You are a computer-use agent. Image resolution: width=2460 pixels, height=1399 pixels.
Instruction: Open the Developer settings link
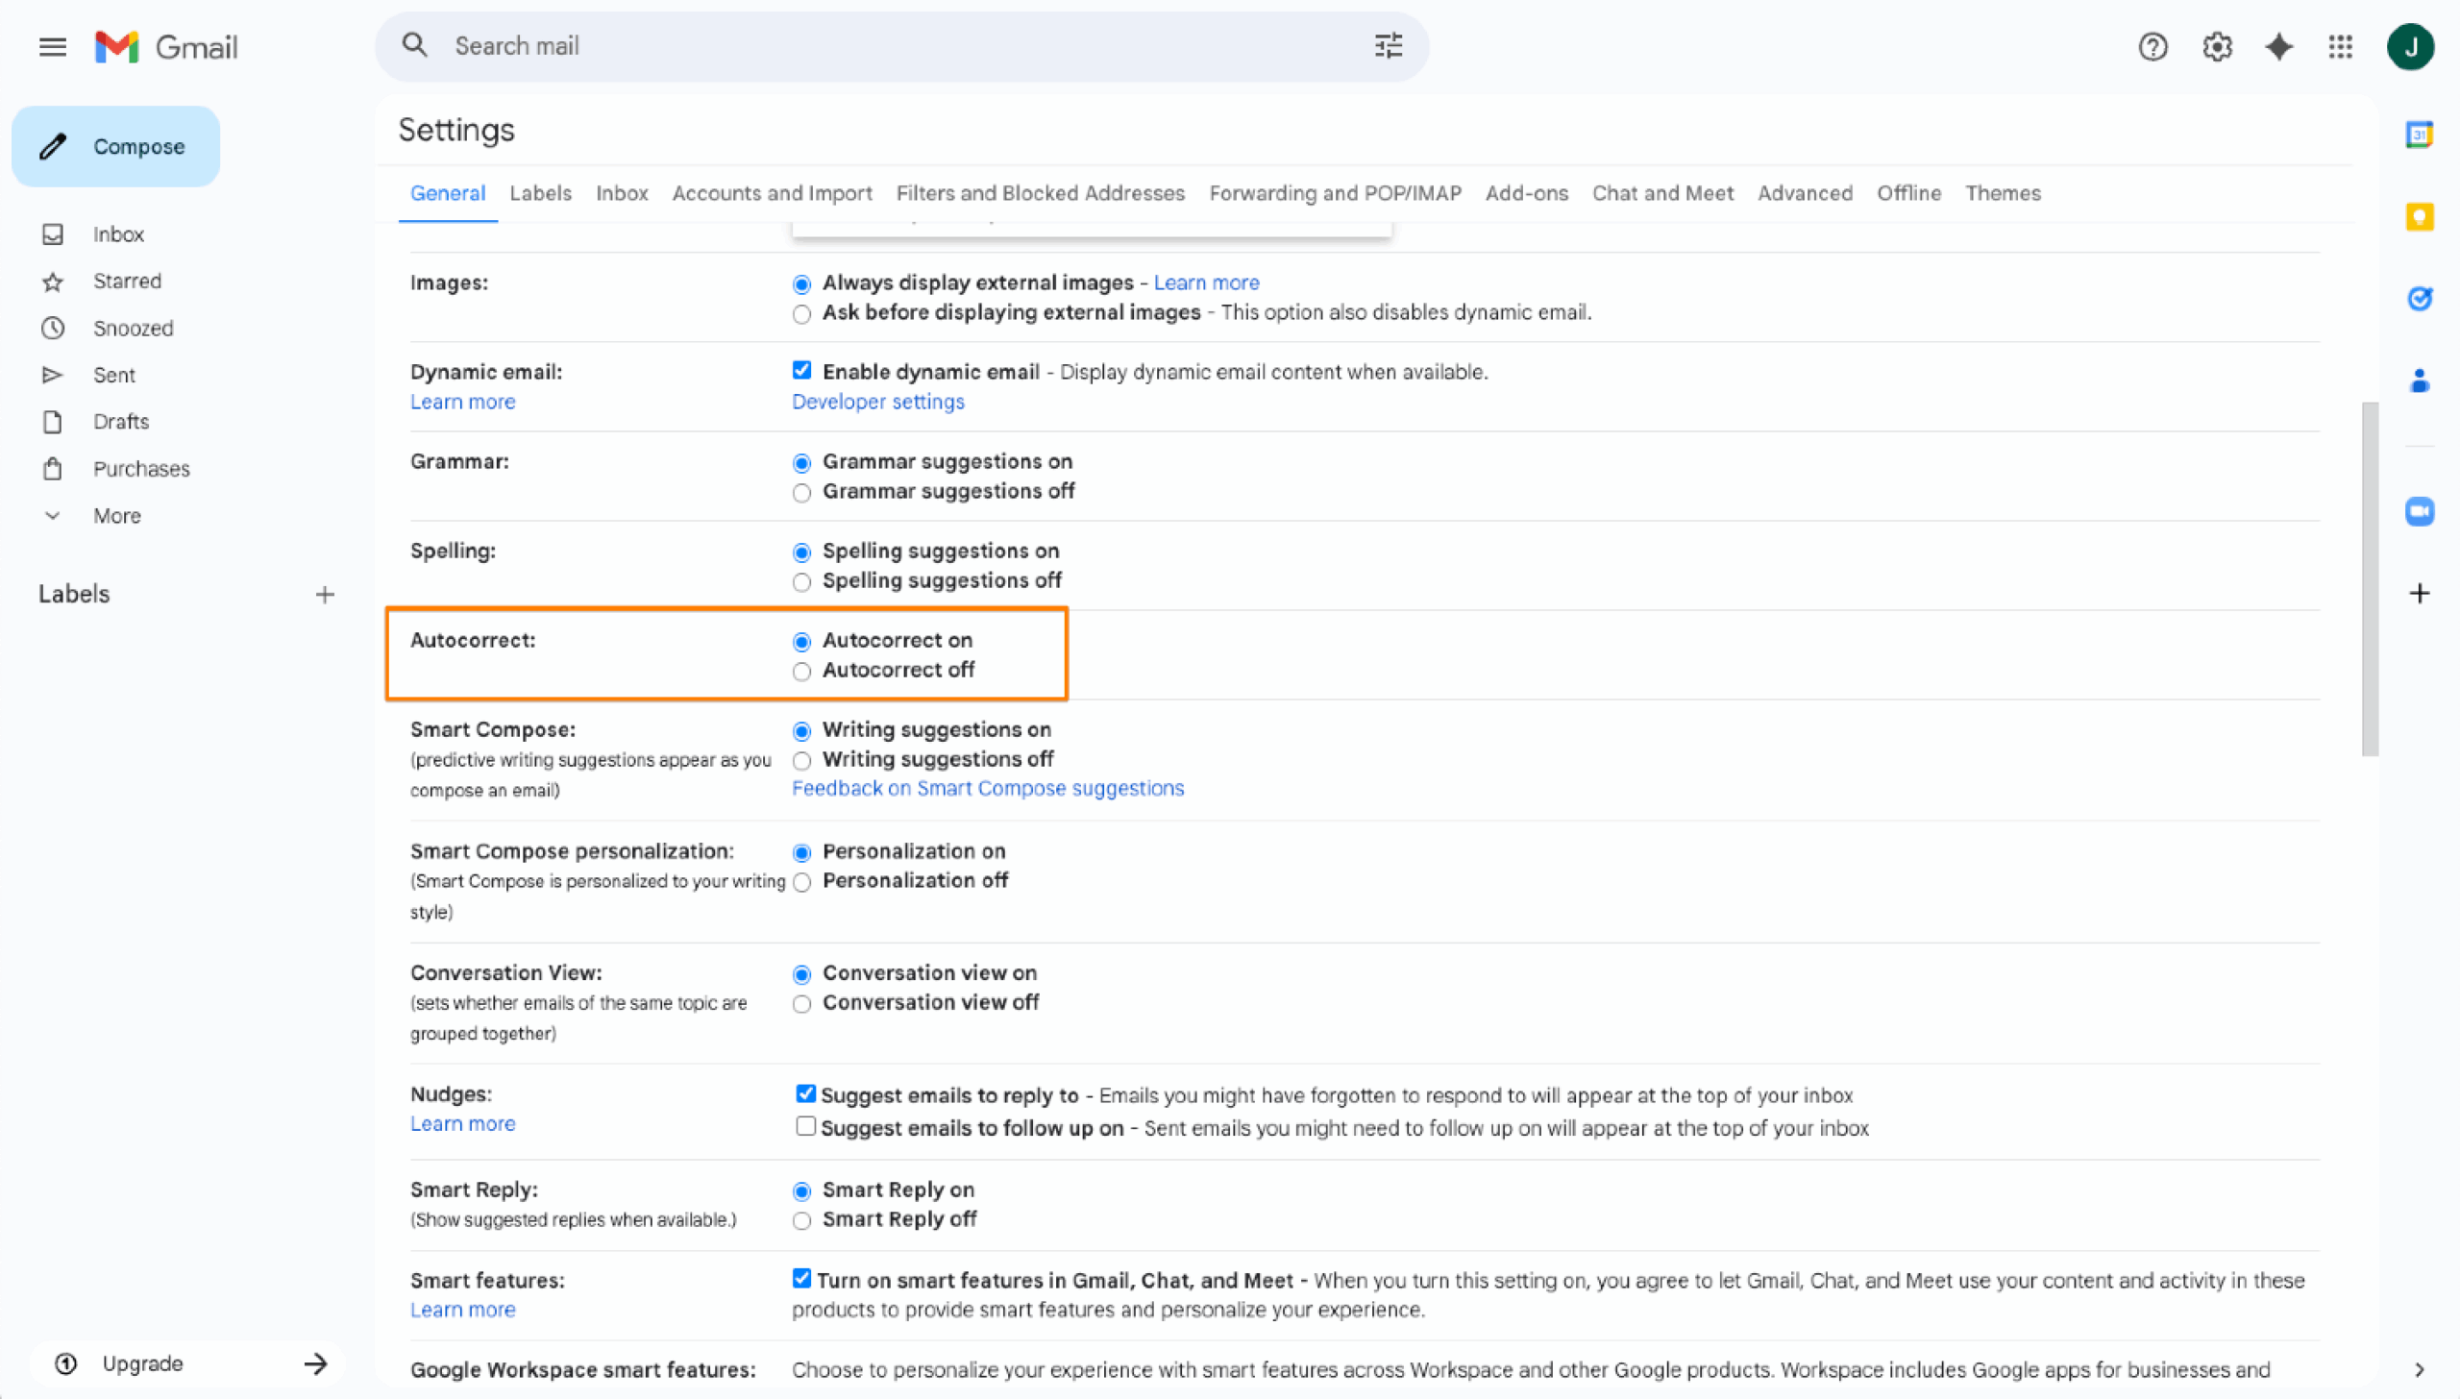click(x=877, y=402)
